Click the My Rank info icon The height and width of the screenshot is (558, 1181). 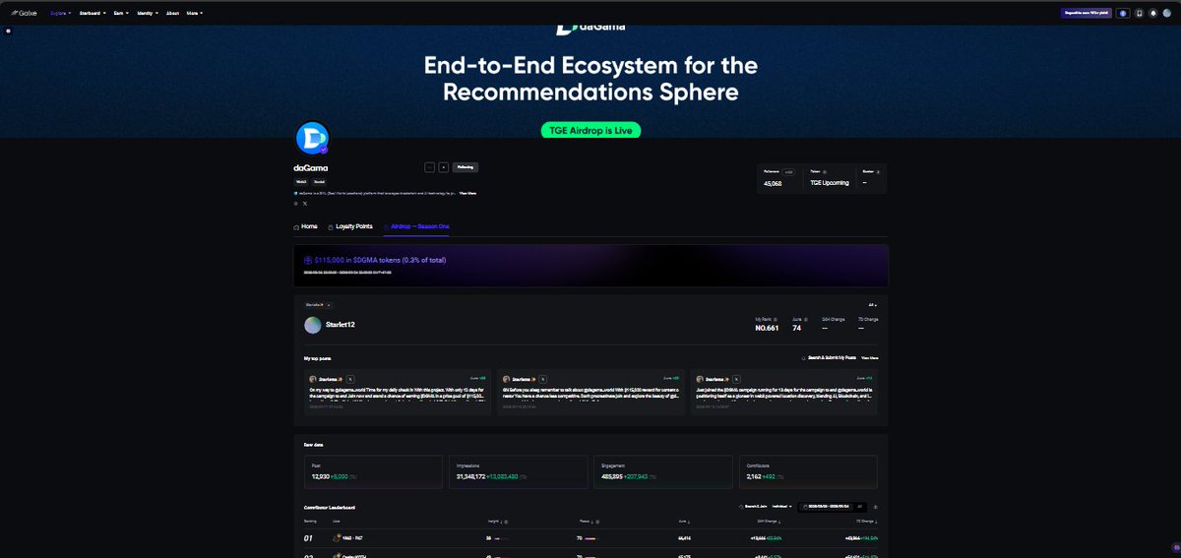click(776, 319)
